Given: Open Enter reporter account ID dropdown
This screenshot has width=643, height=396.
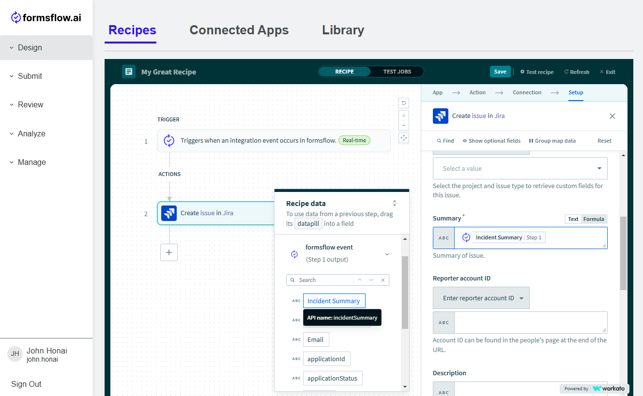Looking at the screenshot, I should (481, 298).
